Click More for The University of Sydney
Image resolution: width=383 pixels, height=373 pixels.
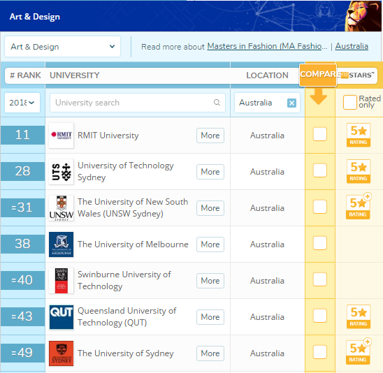point(210,353)
